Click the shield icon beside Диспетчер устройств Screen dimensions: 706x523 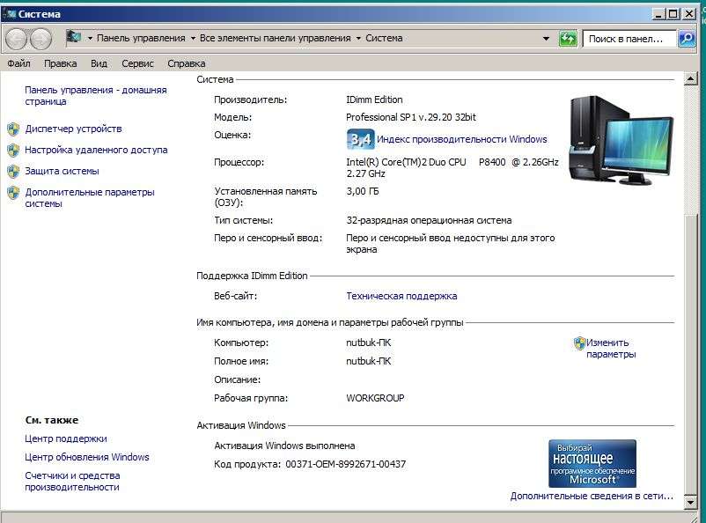click(13, 129)
